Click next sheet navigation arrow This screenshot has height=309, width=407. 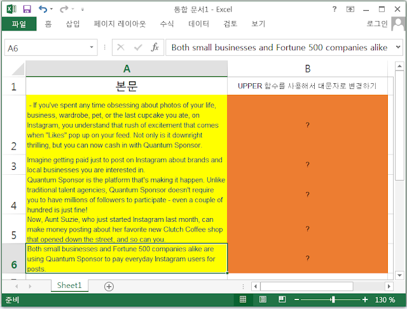click(30, 286)
